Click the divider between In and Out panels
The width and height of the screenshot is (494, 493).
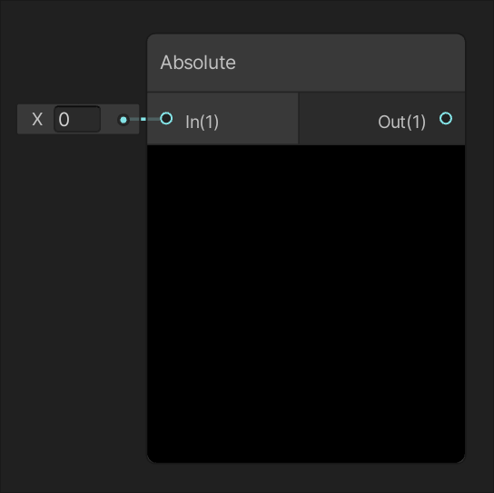(x=299, y=119)
